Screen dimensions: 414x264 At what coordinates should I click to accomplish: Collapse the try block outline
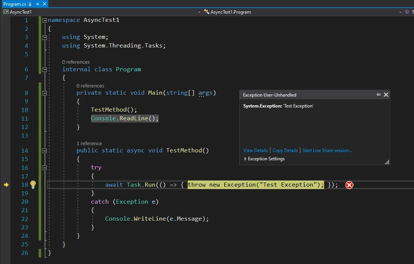(x=45, y=167)
